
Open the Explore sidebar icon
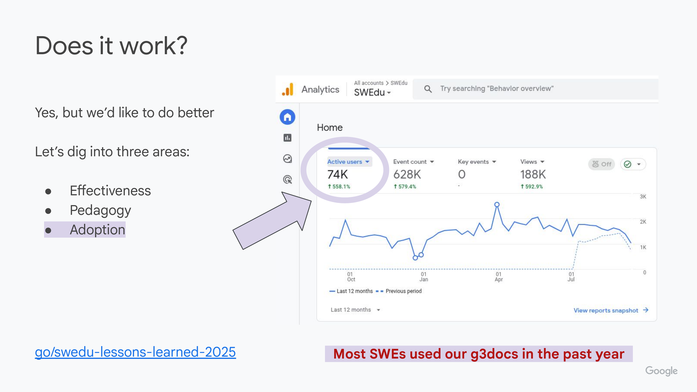tap(288, 159)
